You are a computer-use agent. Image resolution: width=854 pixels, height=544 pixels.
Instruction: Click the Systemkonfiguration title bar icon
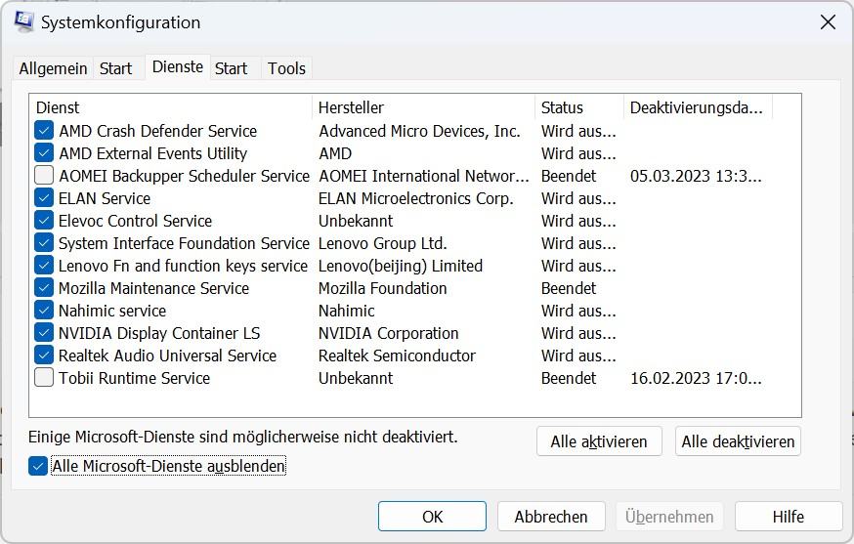click(x=24, y=21)
